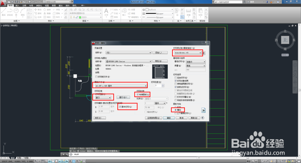Select the Text (文字) tool

coord(106,12)
